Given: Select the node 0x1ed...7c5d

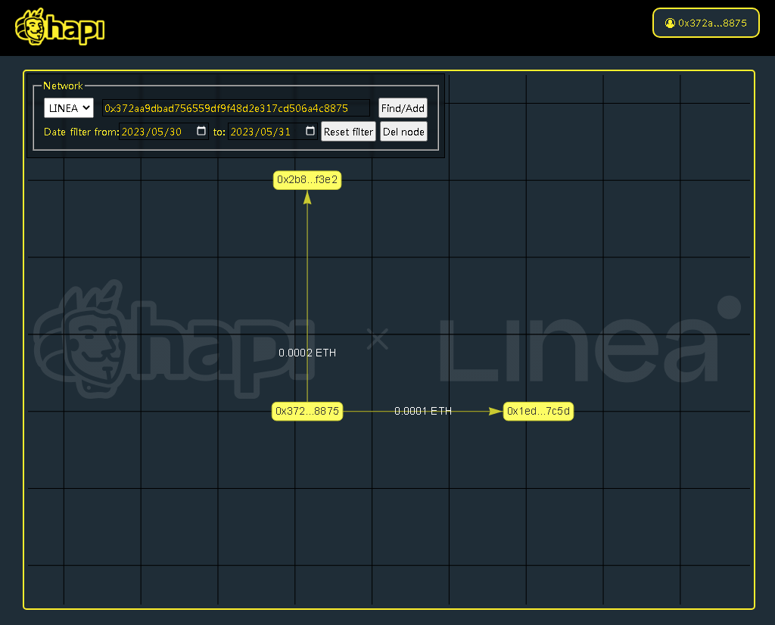Looking at the screenshot, I should click(x=538, y=411).
